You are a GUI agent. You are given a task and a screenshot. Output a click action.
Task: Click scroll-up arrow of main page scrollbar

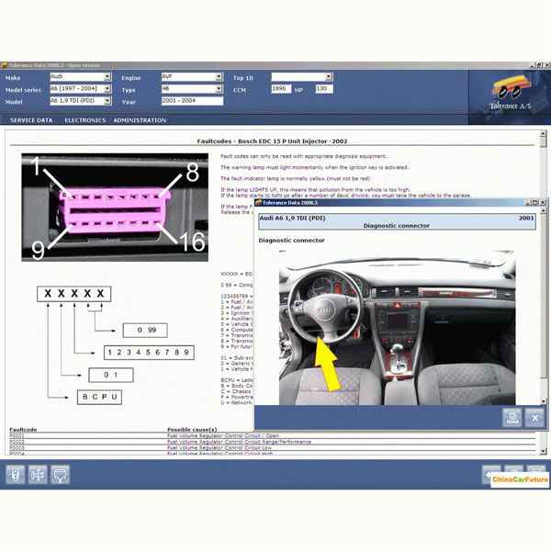coord(543,134)
